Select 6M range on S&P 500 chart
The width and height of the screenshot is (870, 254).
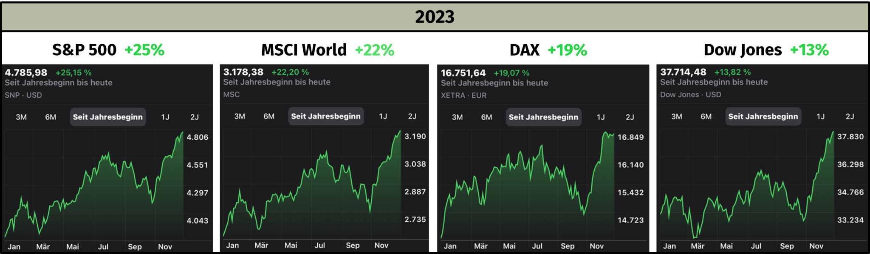[51, 117]
